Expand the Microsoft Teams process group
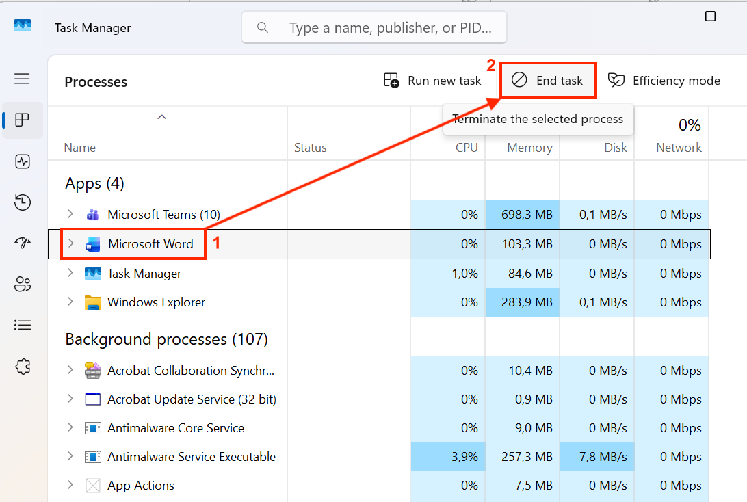Screen dimensions: 747x502 point(70,214)
